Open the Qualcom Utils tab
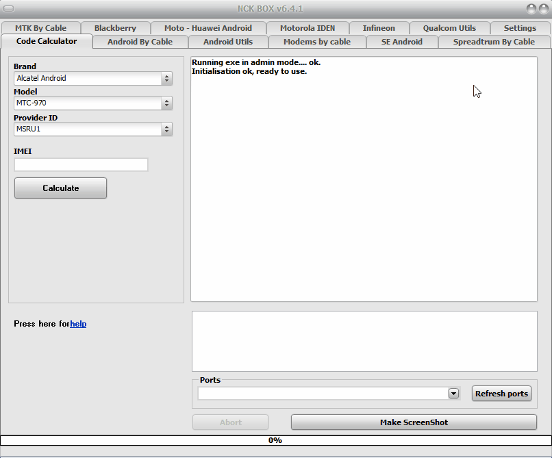The image size is (552, 458). pyautogui.click(x=449, y=28)
